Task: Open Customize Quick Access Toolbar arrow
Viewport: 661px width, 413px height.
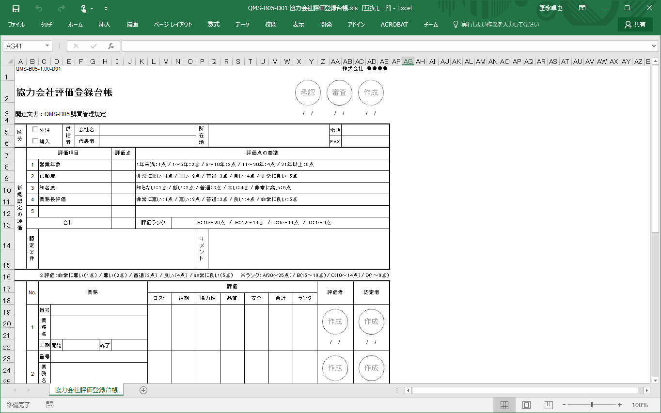Action: click(x=106, y=9)
